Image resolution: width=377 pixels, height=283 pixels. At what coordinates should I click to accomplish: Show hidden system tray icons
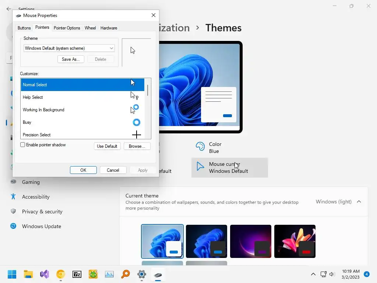(x=313, y=274)
